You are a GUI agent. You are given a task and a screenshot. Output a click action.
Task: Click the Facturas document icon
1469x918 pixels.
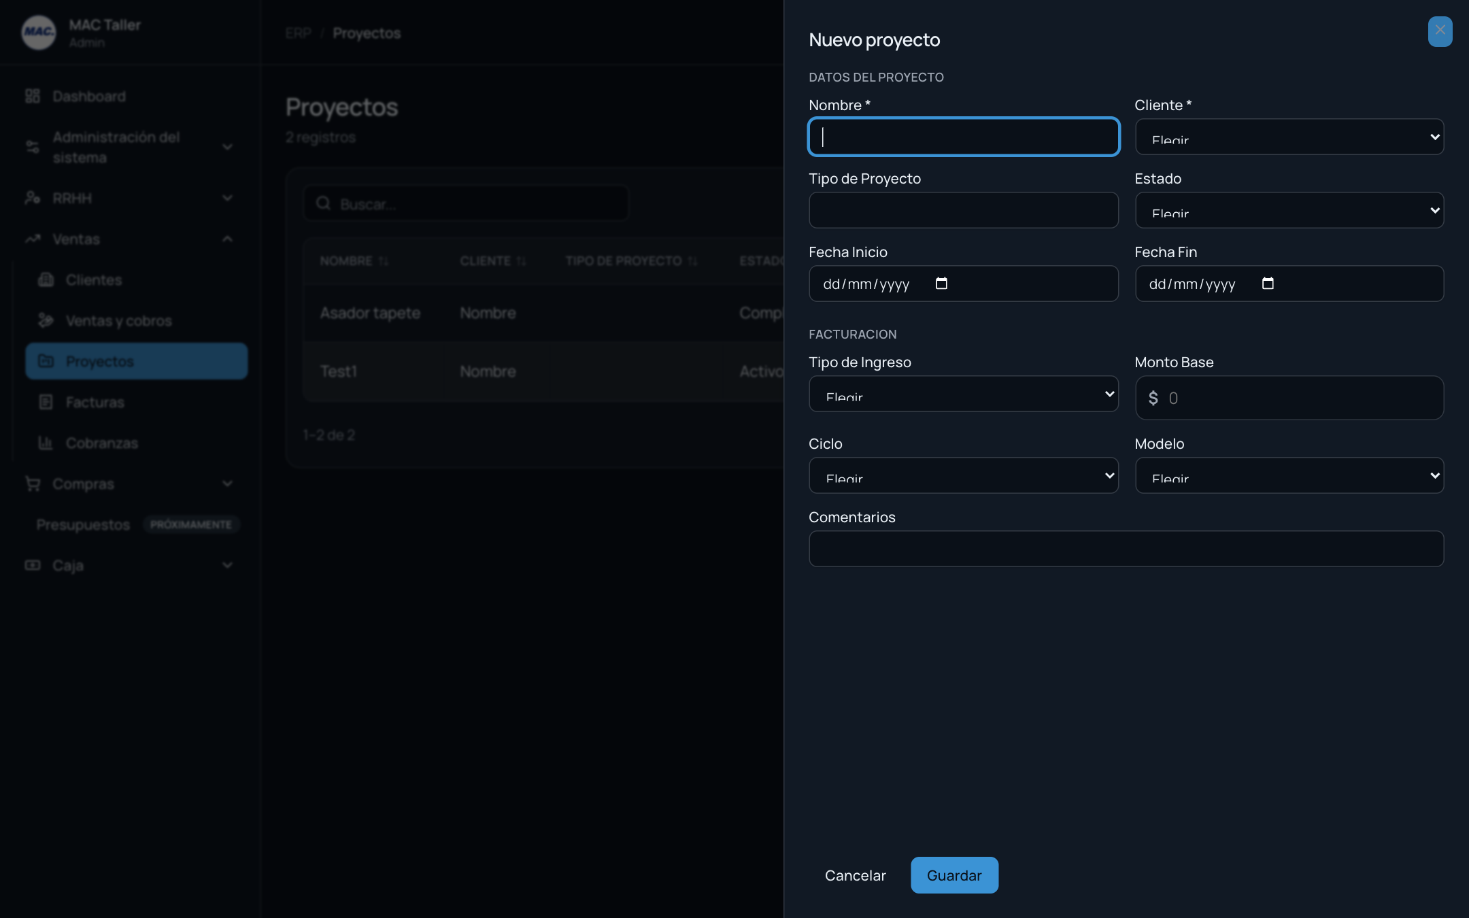point(46,402)
